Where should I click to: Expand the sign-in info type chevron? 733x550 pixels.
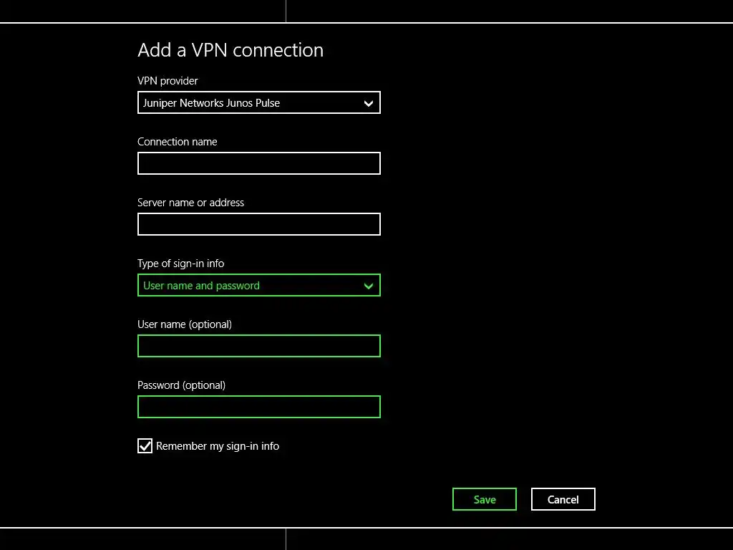(369, 286)
